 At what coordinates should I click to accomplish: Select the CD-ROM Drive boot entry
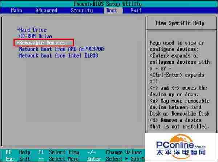(x=35, y=36)
